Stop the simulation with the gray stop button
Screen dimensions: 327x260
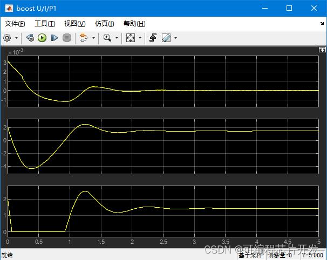67,38
